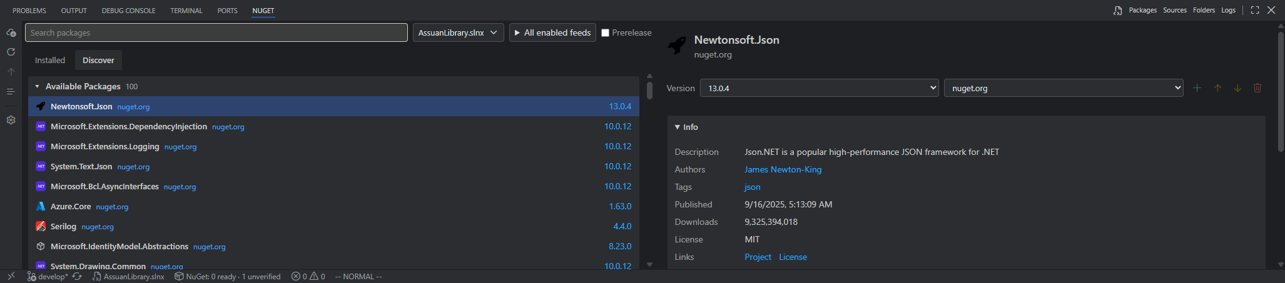This screenshot has width=1285, height=283.
Task: Click the update-all up arrow in sidebar
Action: [x=11, y=72]
